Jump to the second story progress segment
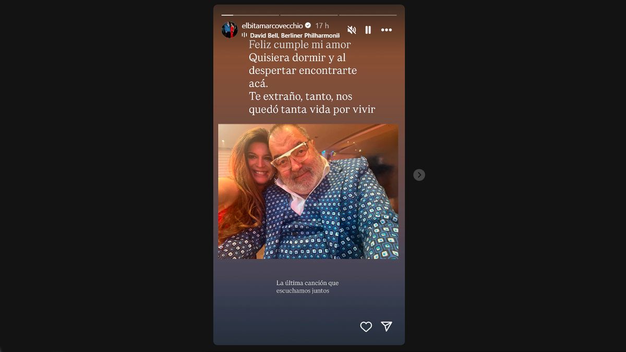Viewport: 626px width, 352px height. [x=309, y=15]
